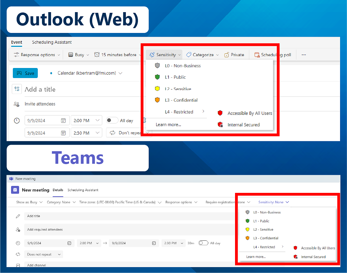The height and width of the screenshot is (273, 347).
Task: Click the emoji picker icon beside Add a title
Action: [17, 89]
